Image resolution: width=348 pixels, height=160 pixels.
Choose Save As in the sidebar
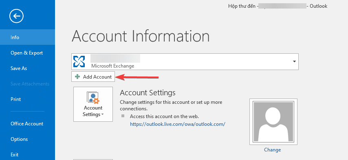[x=28, y=68]
